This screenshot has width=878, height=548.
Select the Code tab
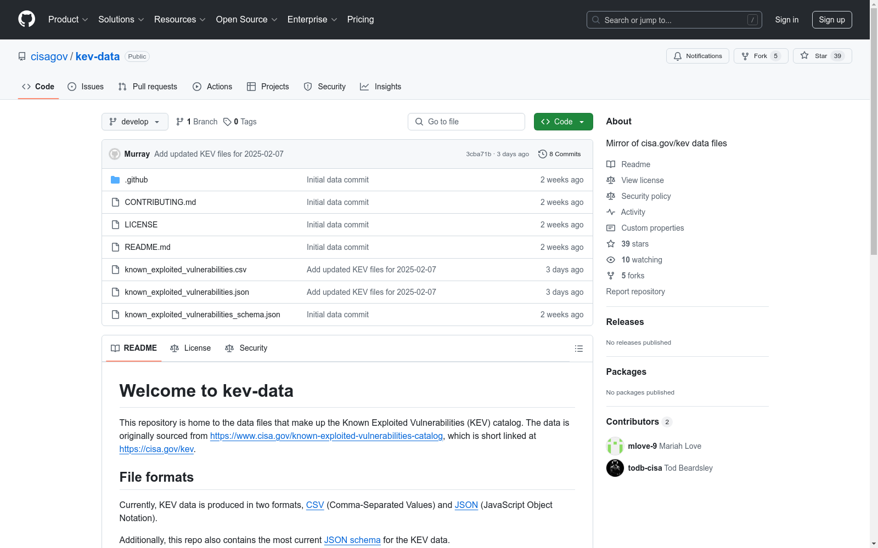(38, 87)
